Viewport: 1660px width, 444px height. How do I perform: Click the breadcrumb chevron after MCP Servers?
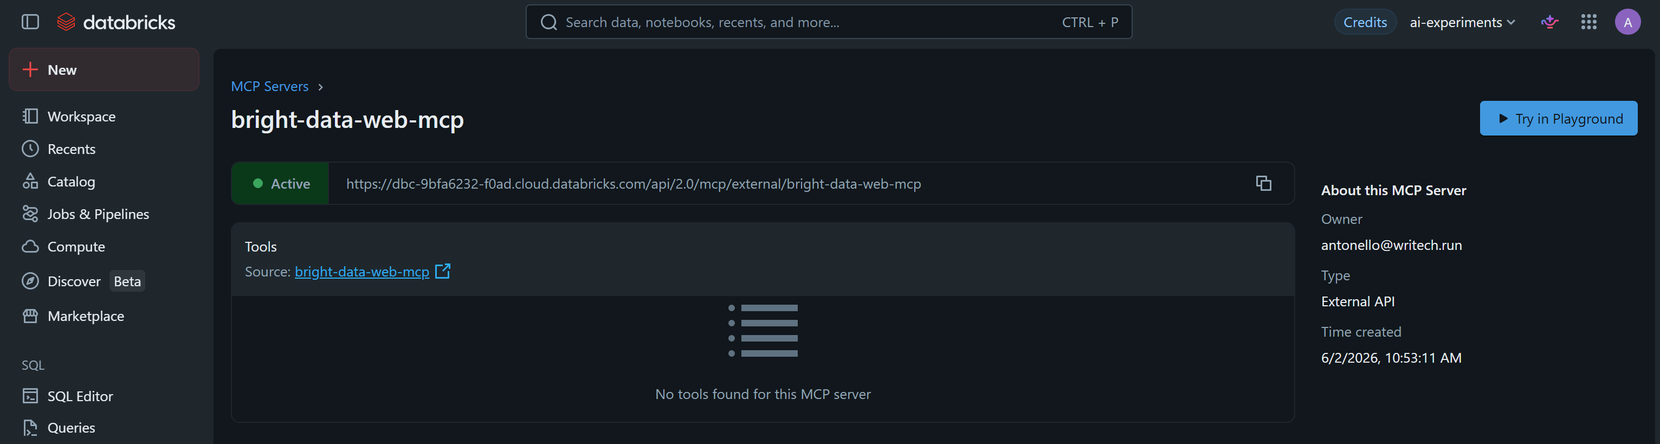tap(320, 87)
